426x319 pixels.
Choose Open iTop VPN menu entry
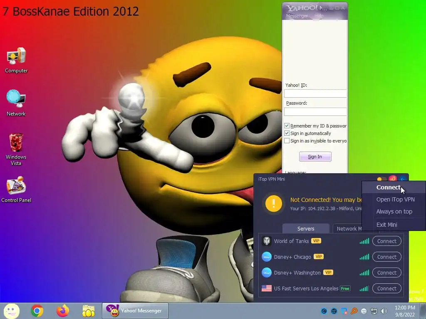coord(394,199)
